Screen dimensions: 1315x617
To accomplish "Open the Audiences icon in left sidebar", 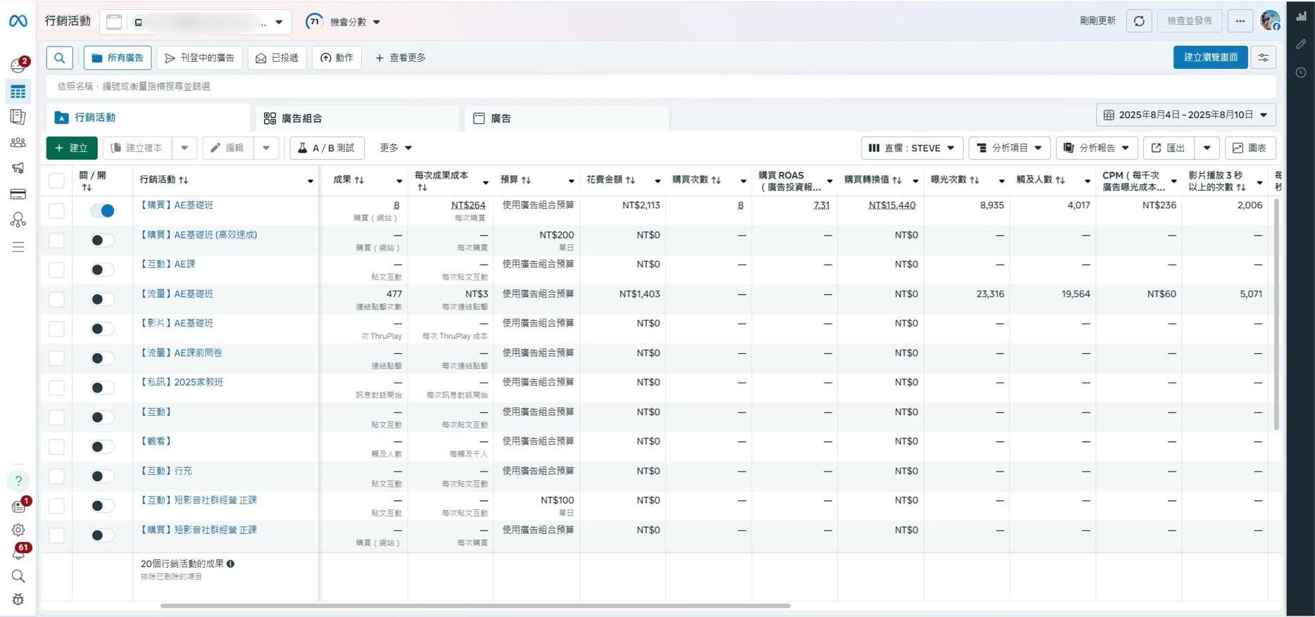I will tap(18, 143).
